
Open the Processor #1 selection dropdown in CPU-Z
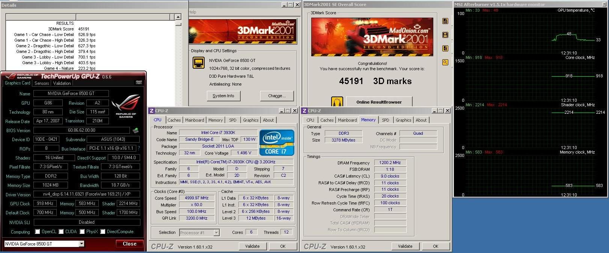tap(216, 233)
